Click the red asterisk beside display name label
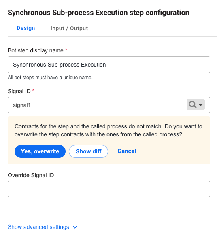 pos(66,50)
